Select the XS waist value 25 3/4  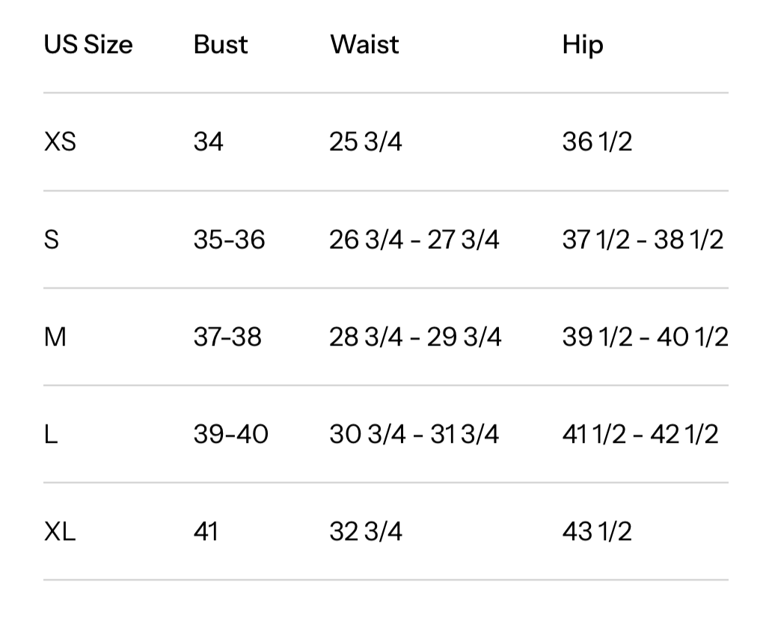tap(365, 141)
